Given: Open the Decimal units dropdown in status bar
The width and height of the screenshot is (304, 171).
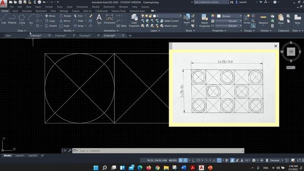Looking at the screenshot, I should pos(276,161).
